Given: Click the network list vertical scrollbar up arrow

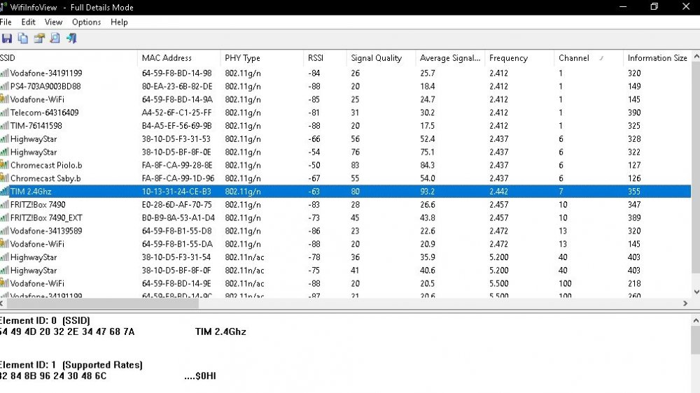Looking at the screenshot, I should point(696,57).
